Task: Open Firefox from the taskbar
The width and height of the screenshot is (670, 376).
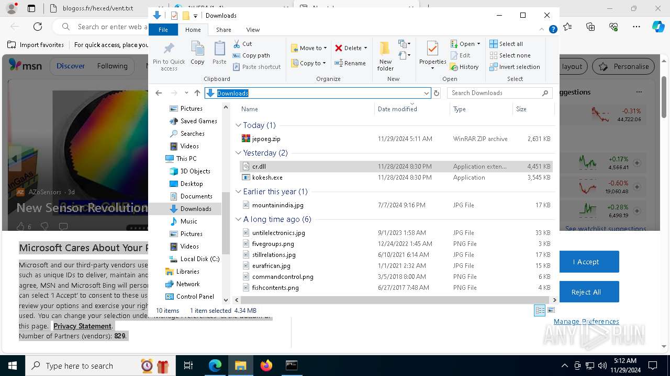Action: pos(266,366)
